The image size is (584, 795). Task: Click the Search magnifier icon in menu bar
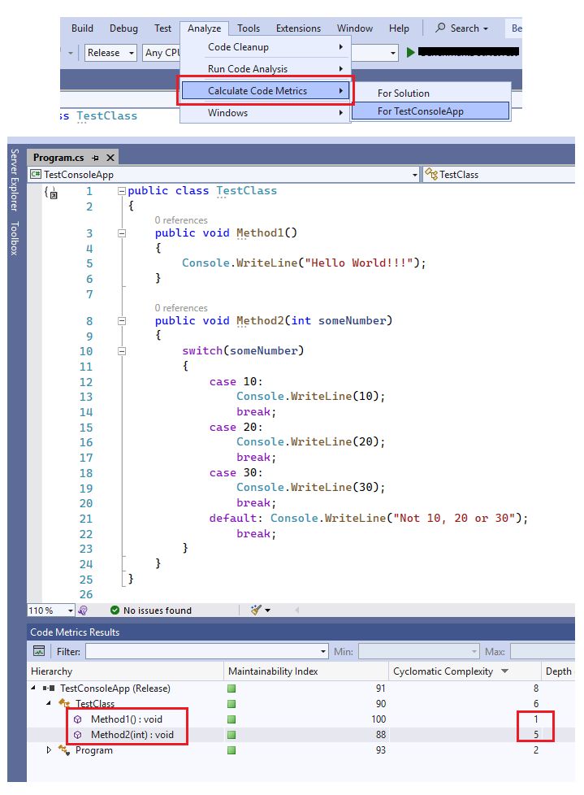(x=441, y=28)
